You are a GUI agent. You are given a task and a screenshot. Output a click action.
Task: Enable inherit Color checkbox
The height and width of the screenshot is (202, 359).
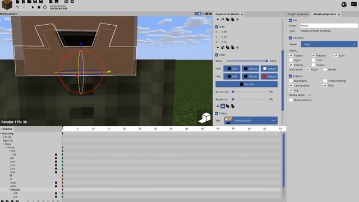(x=314, y=60)
